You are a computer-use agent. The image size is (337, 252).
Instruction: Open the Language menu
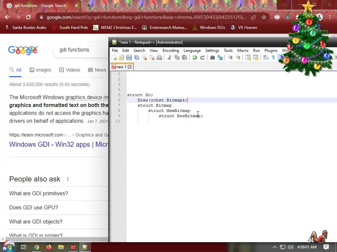(192, 50)
